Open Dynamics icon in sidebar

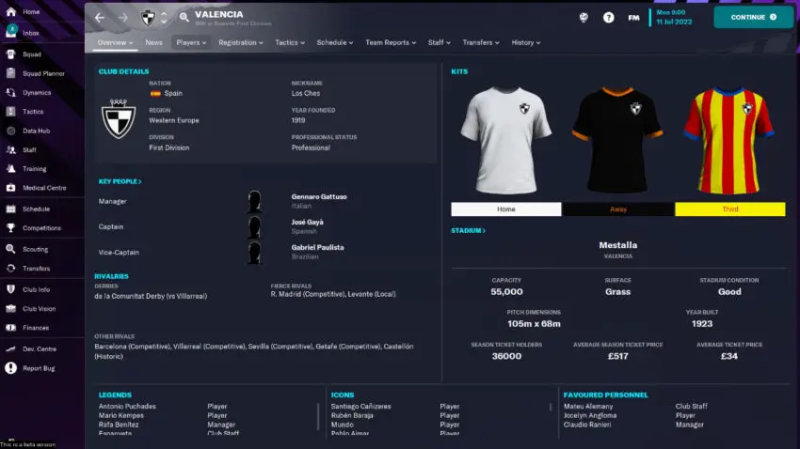point(10,93)
